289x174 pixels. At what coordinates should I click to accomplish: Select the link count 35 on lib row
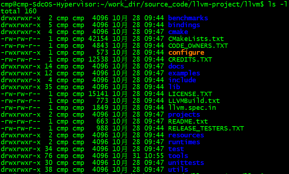coord(49,87)
